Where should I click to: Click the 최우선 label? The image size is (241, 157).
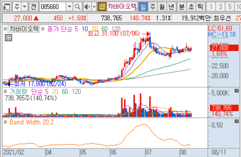(x=222, y=18)
